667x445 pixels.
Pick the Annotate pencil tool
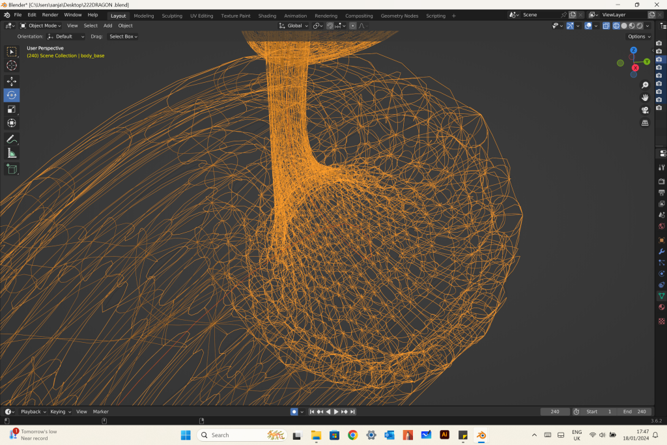click(x=12, y=139)
